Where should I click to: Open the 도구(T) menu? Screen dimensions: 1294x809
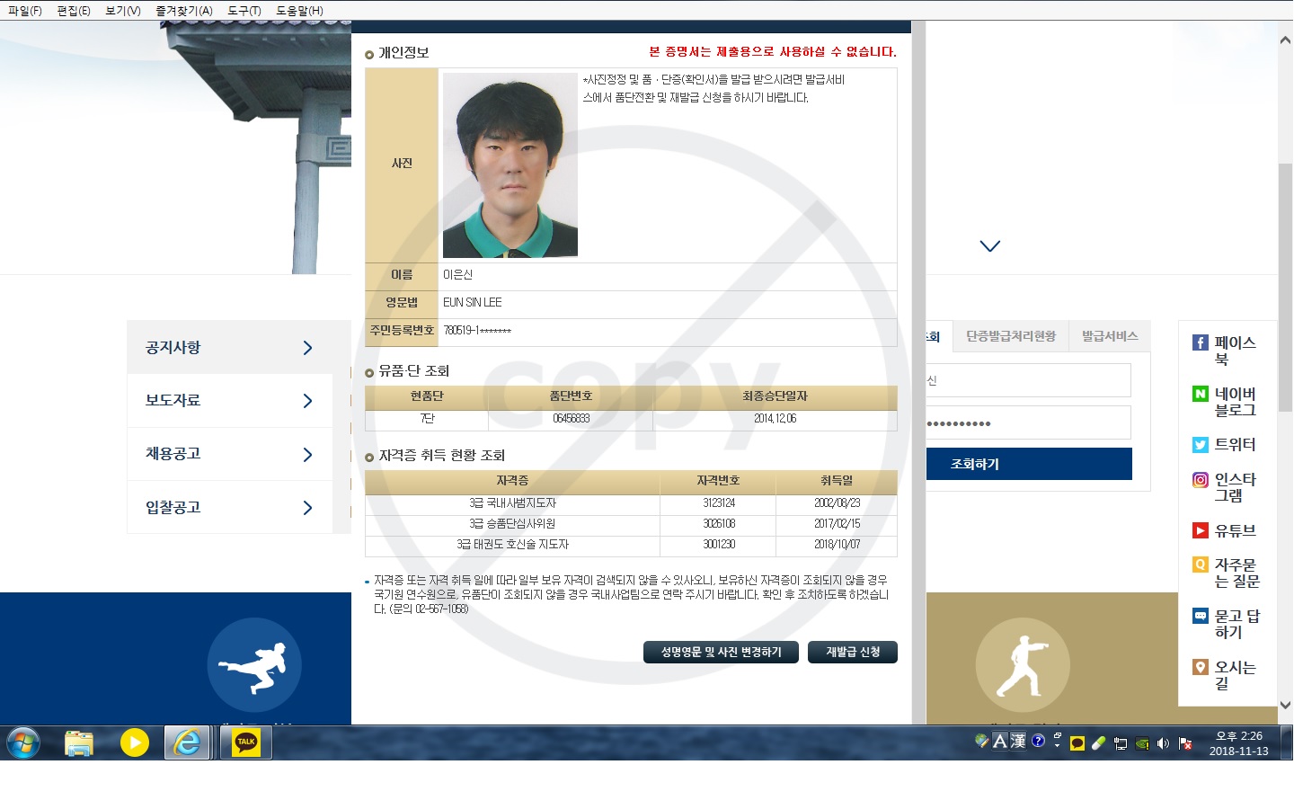pos(244,11)
